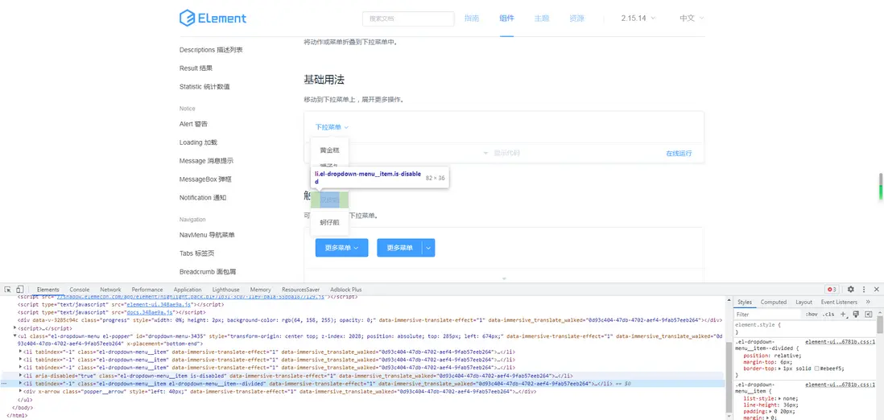Add a new style rule with plus icon

coord(844,314)
